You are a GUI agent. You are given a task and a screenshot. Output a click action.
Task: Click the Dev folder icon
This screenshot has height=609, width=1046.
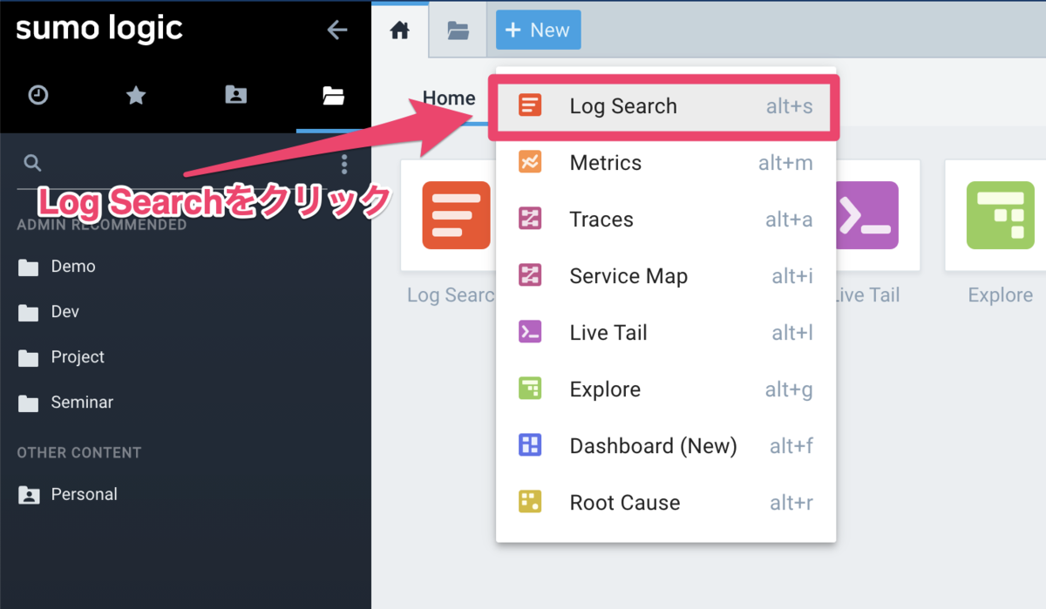29,313
